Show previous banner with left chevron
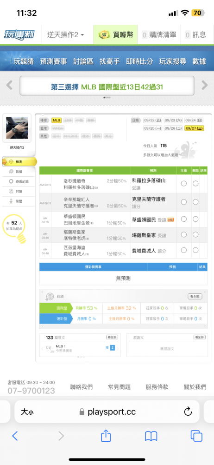The width and height of the screenshot is (214, 465). coord(9,85)
